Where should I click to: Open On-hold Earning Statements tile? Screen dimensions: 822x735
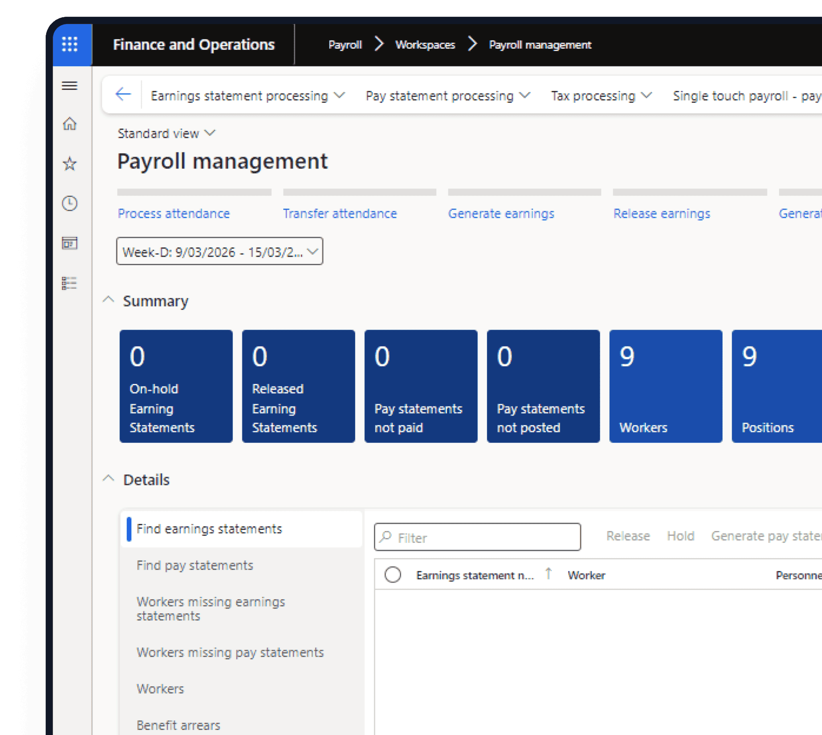[176, 386]
